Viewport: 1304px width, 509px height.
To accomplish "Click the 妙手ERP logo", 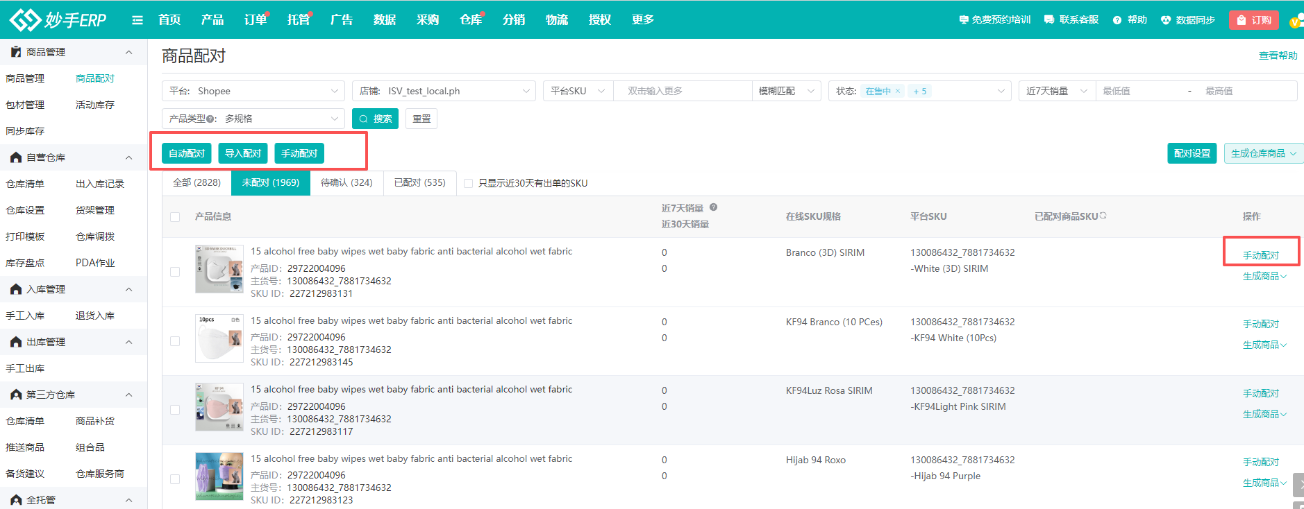I will click(x=58, y=20).
